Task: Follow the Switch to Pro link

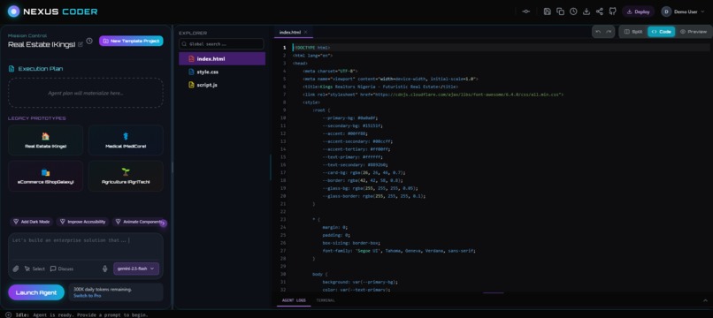Action: click(88, 296)
